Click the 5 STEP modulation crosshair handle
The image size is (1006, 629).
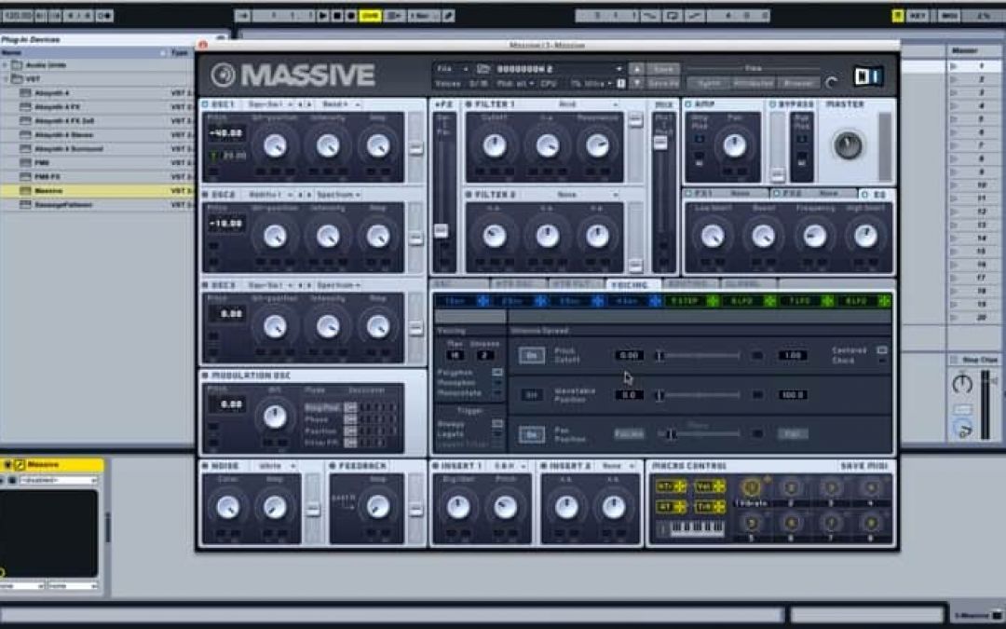tap(713, 301)
